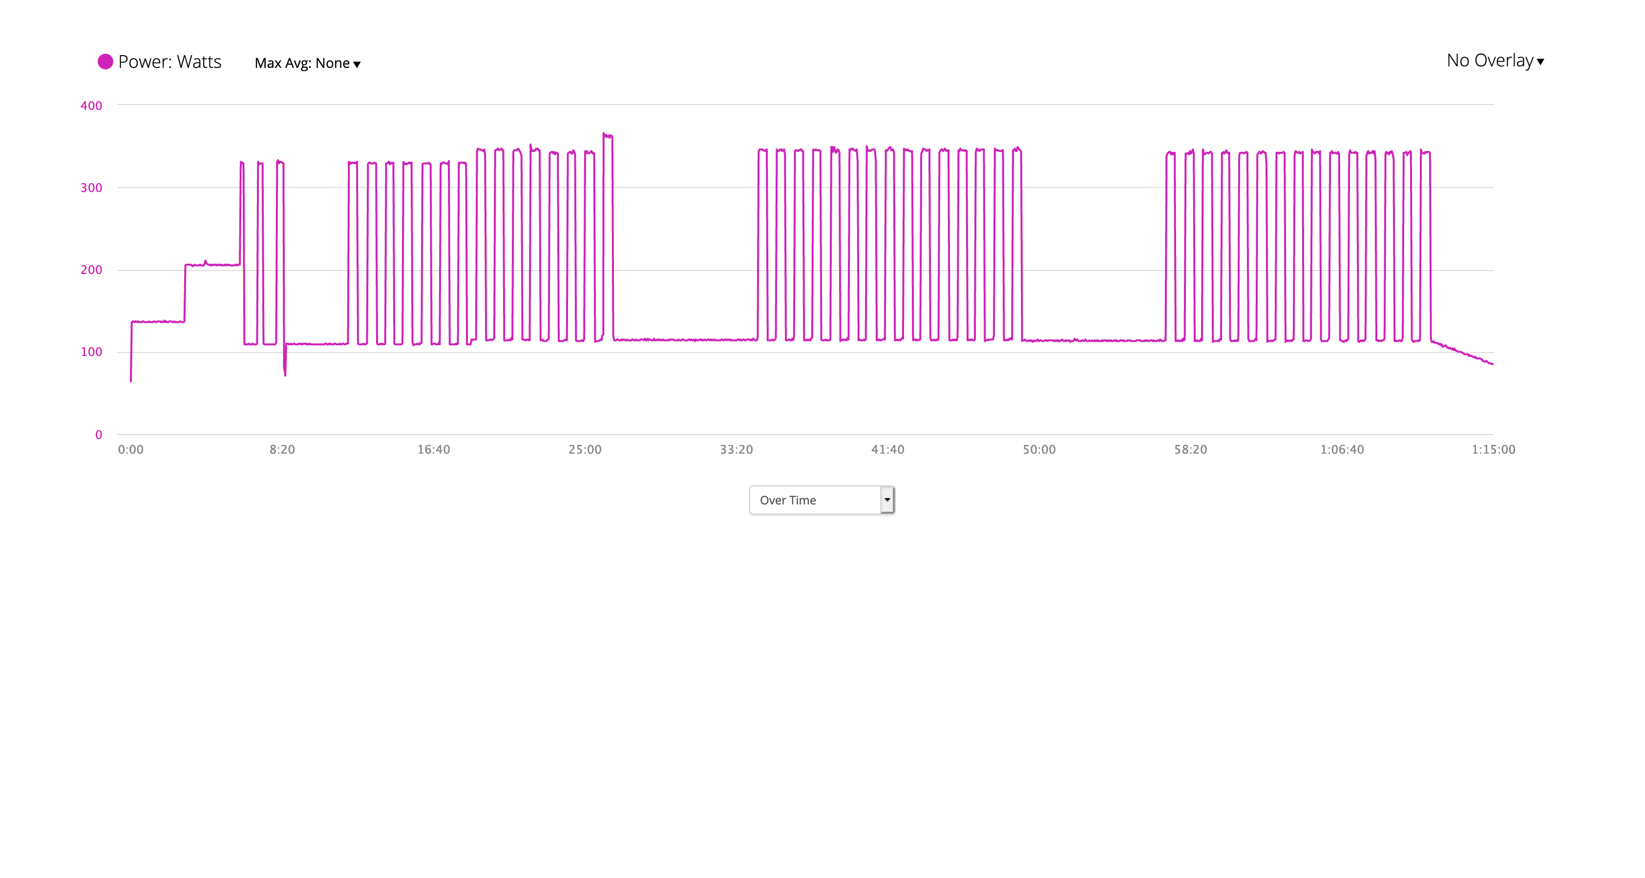Click the 50:00 time axis label

point(1039,450)
